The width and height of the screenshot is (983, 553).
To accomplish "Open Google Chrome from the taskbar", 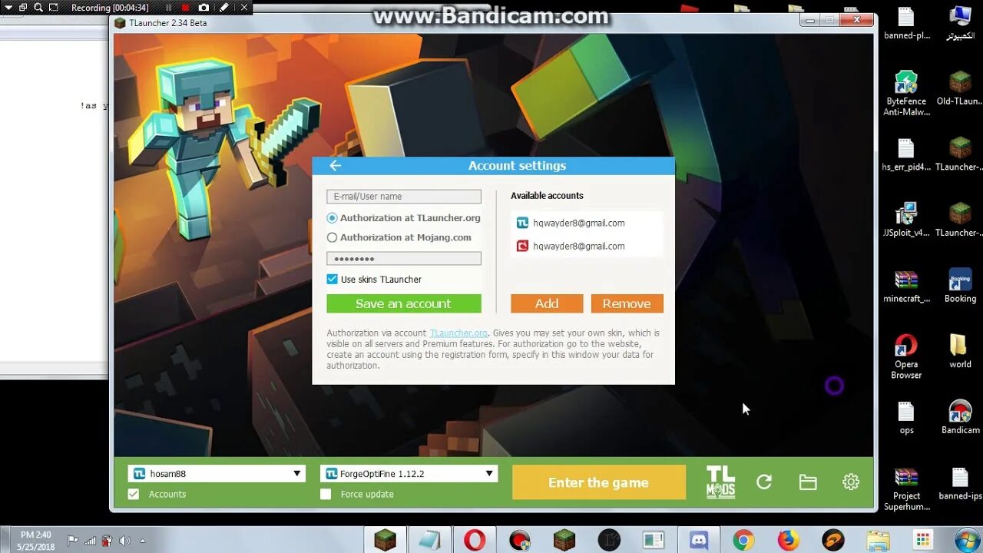I will click(743, 540).
